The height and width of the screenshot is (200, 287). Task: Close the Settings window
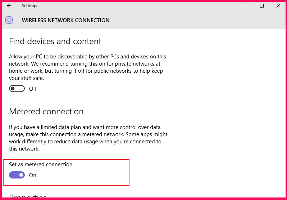click(x=278, y=6)
